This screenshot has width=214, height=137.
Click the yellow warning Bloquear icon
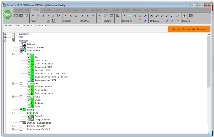coord(185,16)
